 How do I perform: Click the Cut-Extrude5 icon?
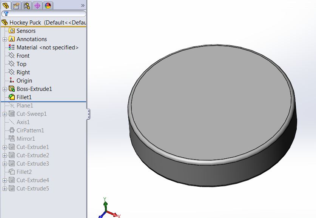[x=12, y=189]
